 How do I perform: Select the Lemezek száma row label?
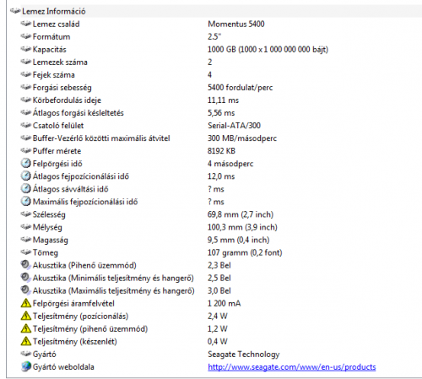[60, 62]
